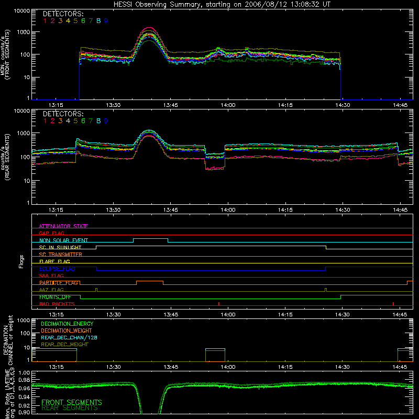
Task: Click the REAR_DEC_CHAN/128 legend entry
Action: [69, 337]
